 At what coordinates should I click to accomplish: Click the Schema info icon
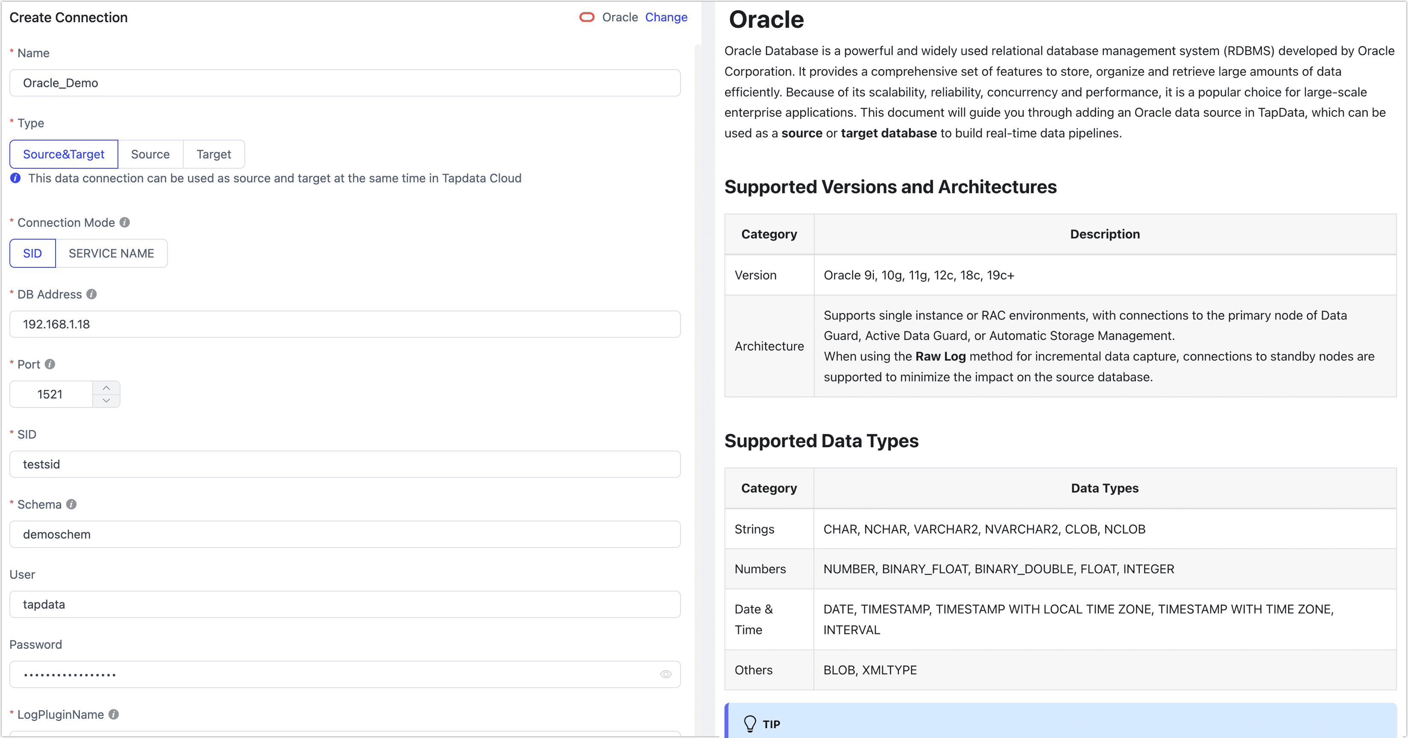tap(71, 504)
